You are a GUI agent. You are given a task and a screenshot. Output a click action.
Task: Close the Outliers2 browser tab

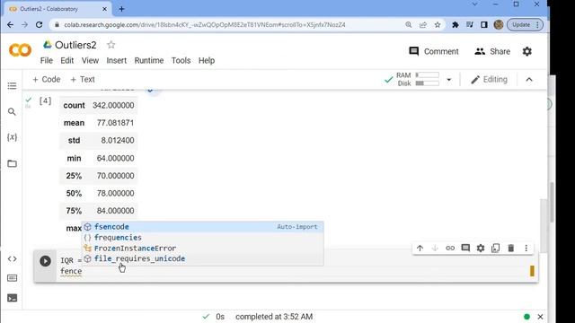[x=104, y=9]
